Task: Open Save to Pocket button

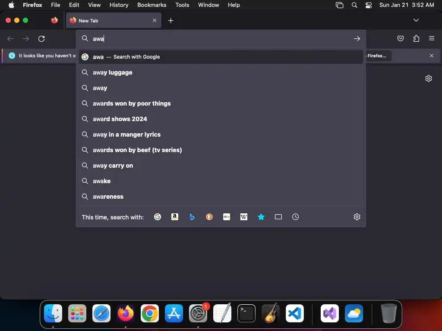Action: tap(400, 38)
